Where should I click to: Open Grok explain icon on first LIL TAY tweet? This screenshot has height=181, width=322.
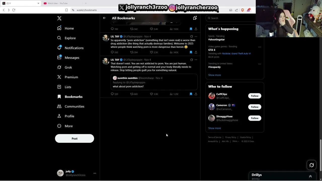coord(192,36)
